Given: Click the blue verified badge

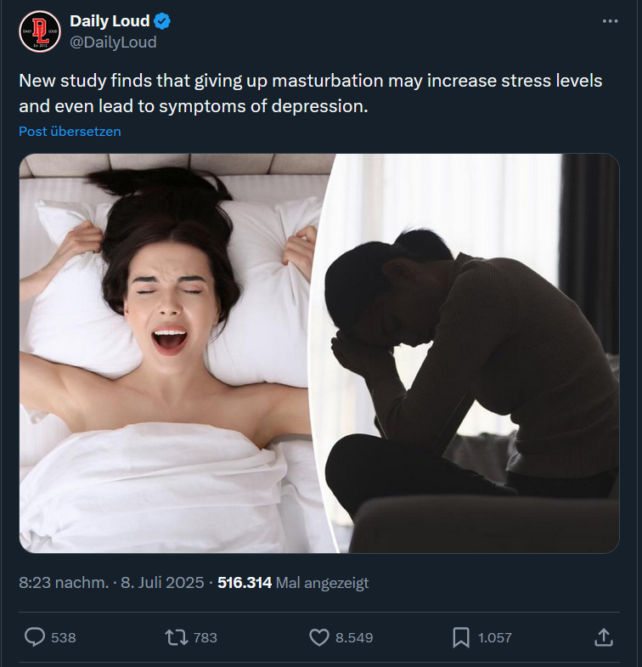Looking at the screenshot, I should pos(162,21).
